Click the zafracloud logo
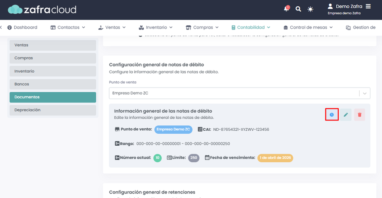Viewport: 382px width, 198px height. click(42, 10)
